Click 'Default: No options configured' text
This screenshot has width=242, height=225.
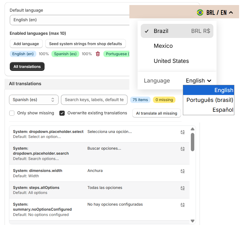click(x=41, y=215)
